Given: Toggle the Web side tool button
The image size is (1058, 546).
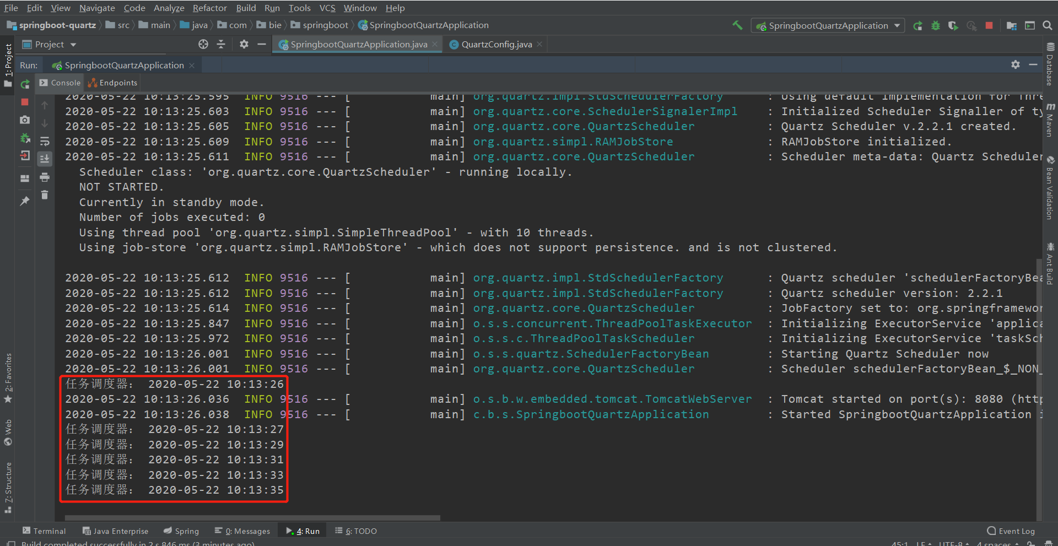Looking at the screenshot, I should point(8,433).
